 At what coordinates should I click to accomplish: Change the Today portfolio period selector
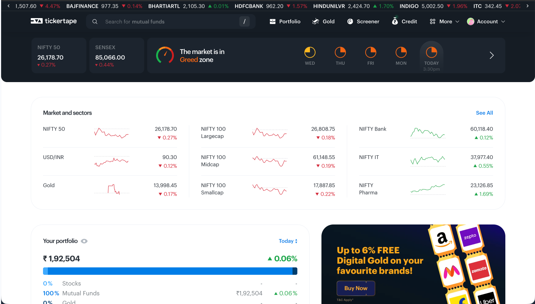[288, 241]
